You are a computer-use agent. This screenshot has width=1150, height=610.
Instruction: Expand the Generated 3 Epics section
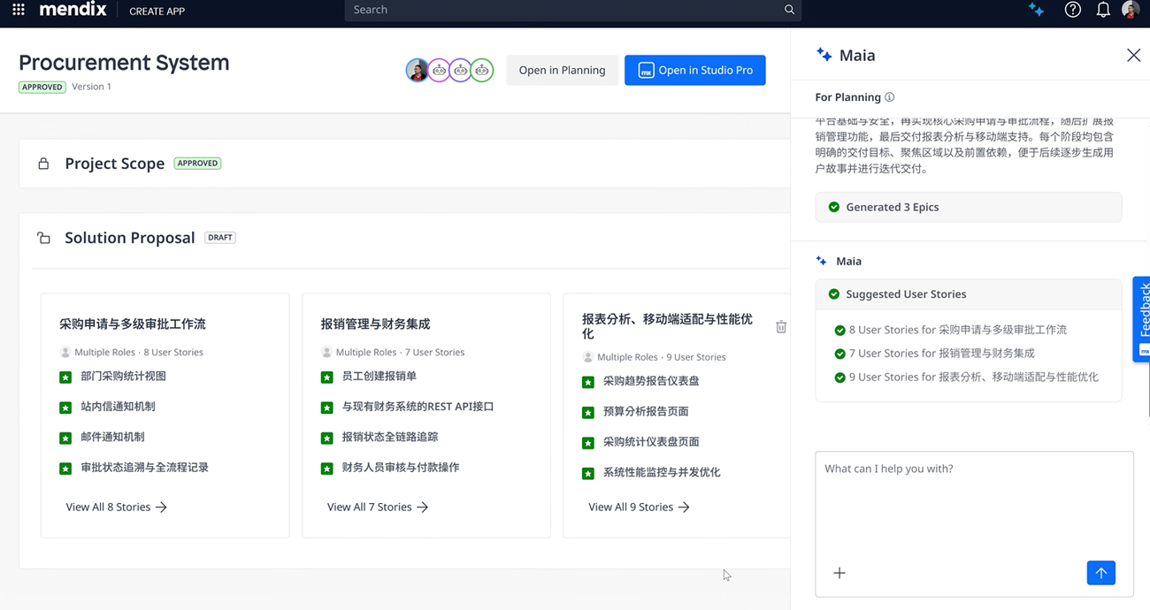point(969,207)
